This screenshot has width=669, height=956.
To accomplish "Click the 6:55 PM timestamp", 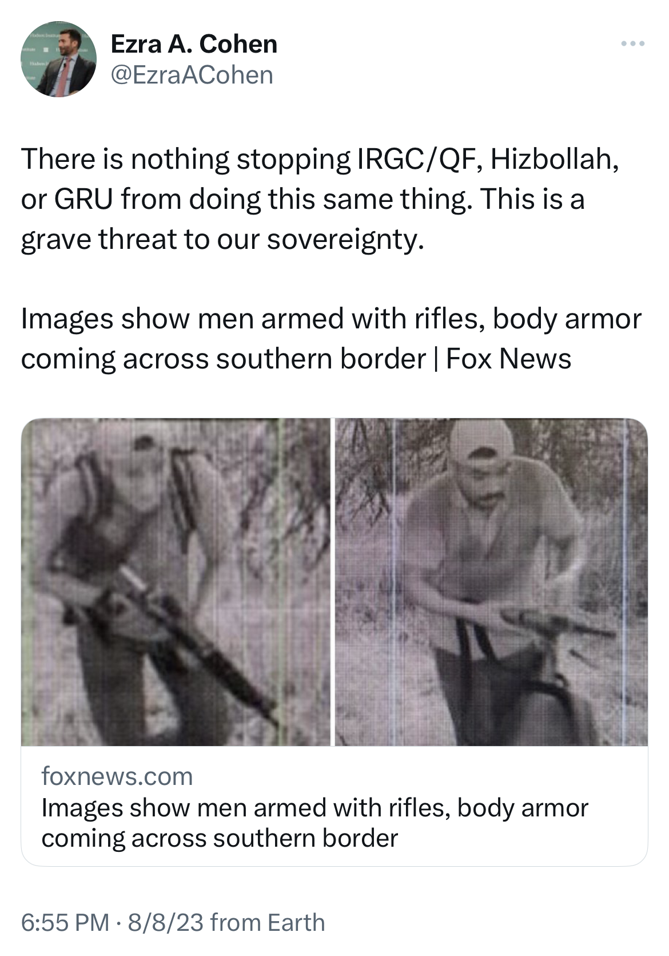I will [x=65, y=923].
